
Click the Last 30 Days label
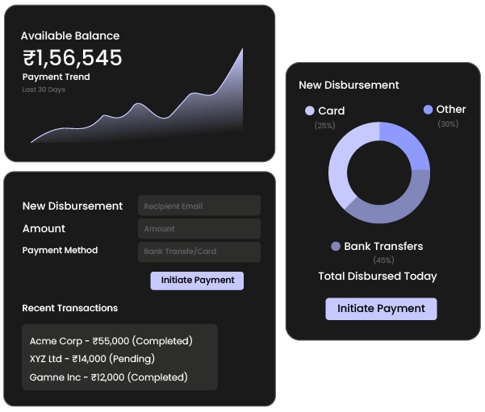(44, 89)
